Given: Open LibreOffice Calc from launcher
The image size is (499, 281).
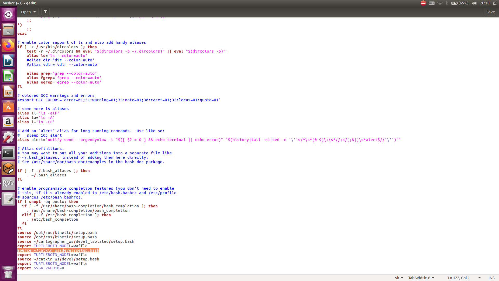Looking at the screenshot, I should [8, 76].
